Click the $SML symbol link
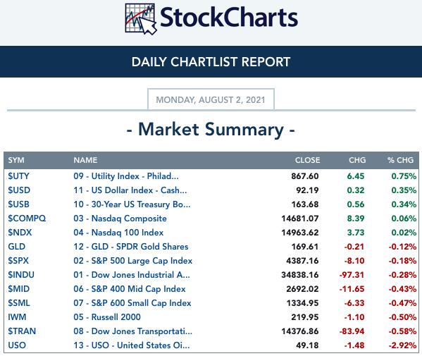The image size is (422, 356). 19,303
